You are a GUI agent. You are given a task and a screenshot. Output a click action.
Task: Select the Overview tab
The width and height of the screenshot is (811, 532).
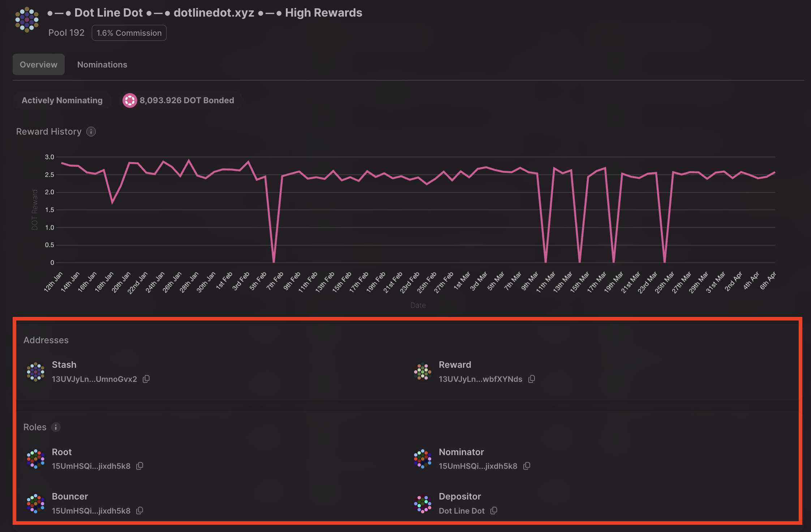39,65
